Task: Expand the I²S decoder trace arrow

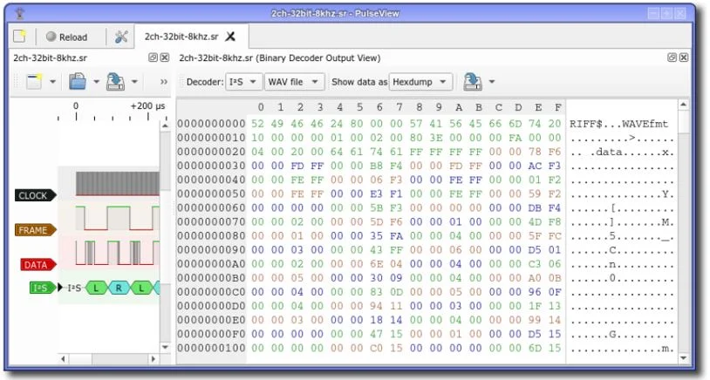Action: 60,288
